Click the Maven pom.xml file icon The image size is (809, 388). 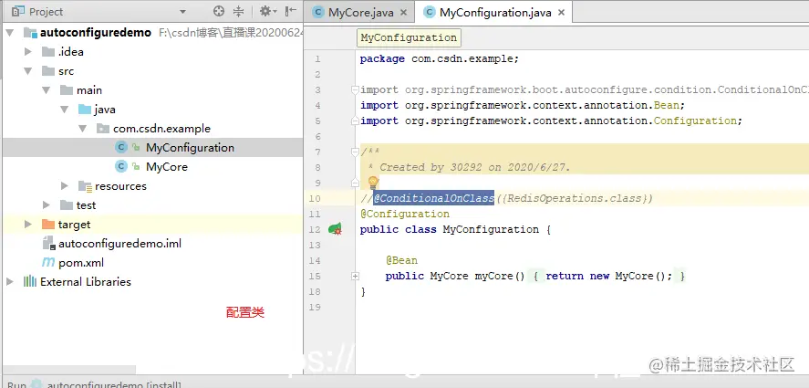pyautogui.click(x=48, y=262)
